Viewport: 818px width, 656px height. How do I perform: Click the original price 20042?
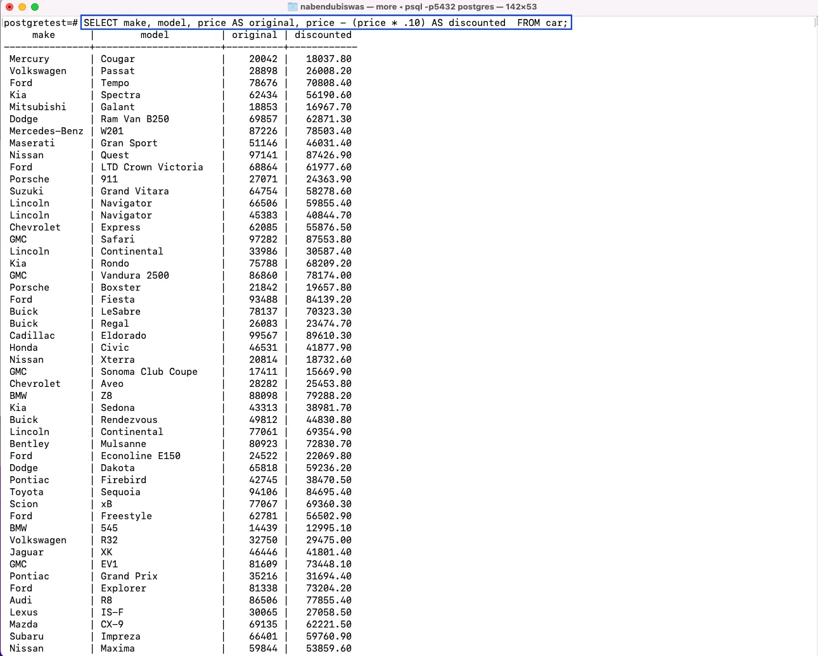pyautogui.click(x=263, y=59)
